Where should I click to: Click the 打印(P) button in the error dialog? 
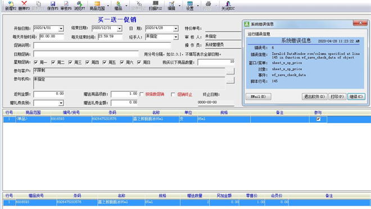(x=337, y=96)
